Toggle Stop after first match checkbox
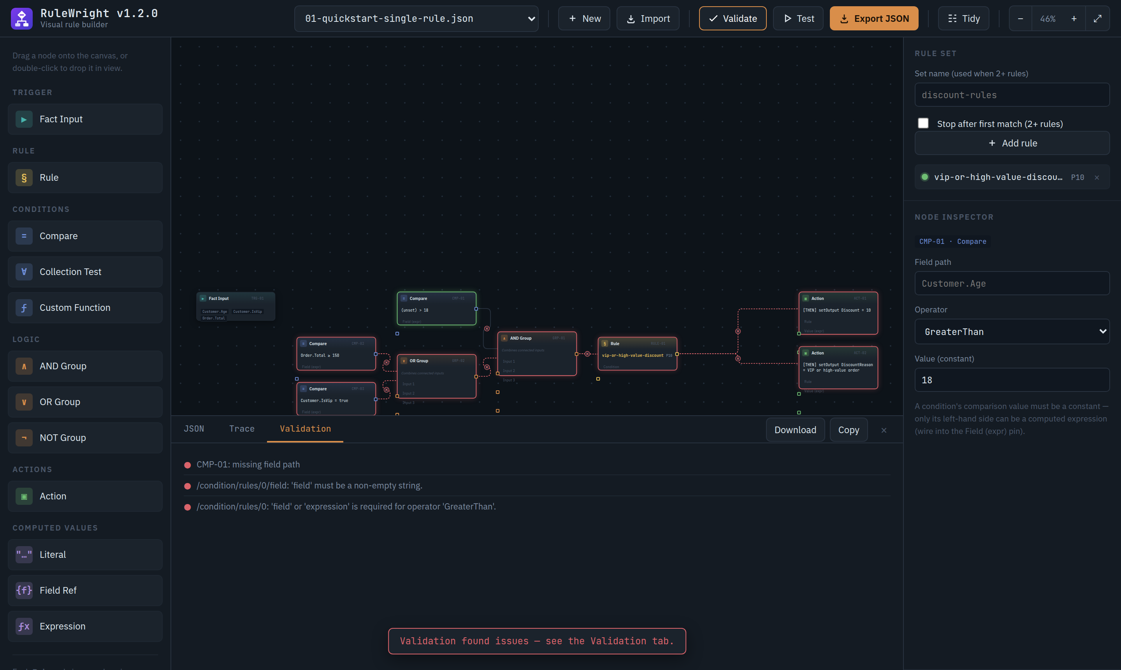The image size is (1121, 670). pos(923,123)
